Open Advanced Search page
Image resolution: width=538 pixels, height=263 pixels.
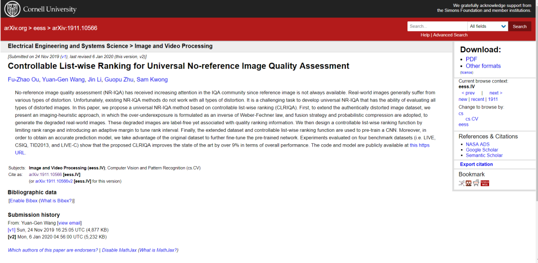pyautogui.click(x=450, y=35)
